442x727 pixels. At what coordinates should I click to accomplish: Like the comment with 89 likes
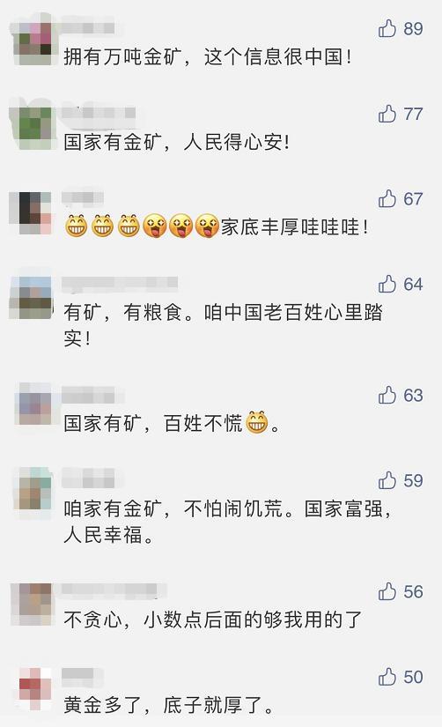(x=387, y=29)
